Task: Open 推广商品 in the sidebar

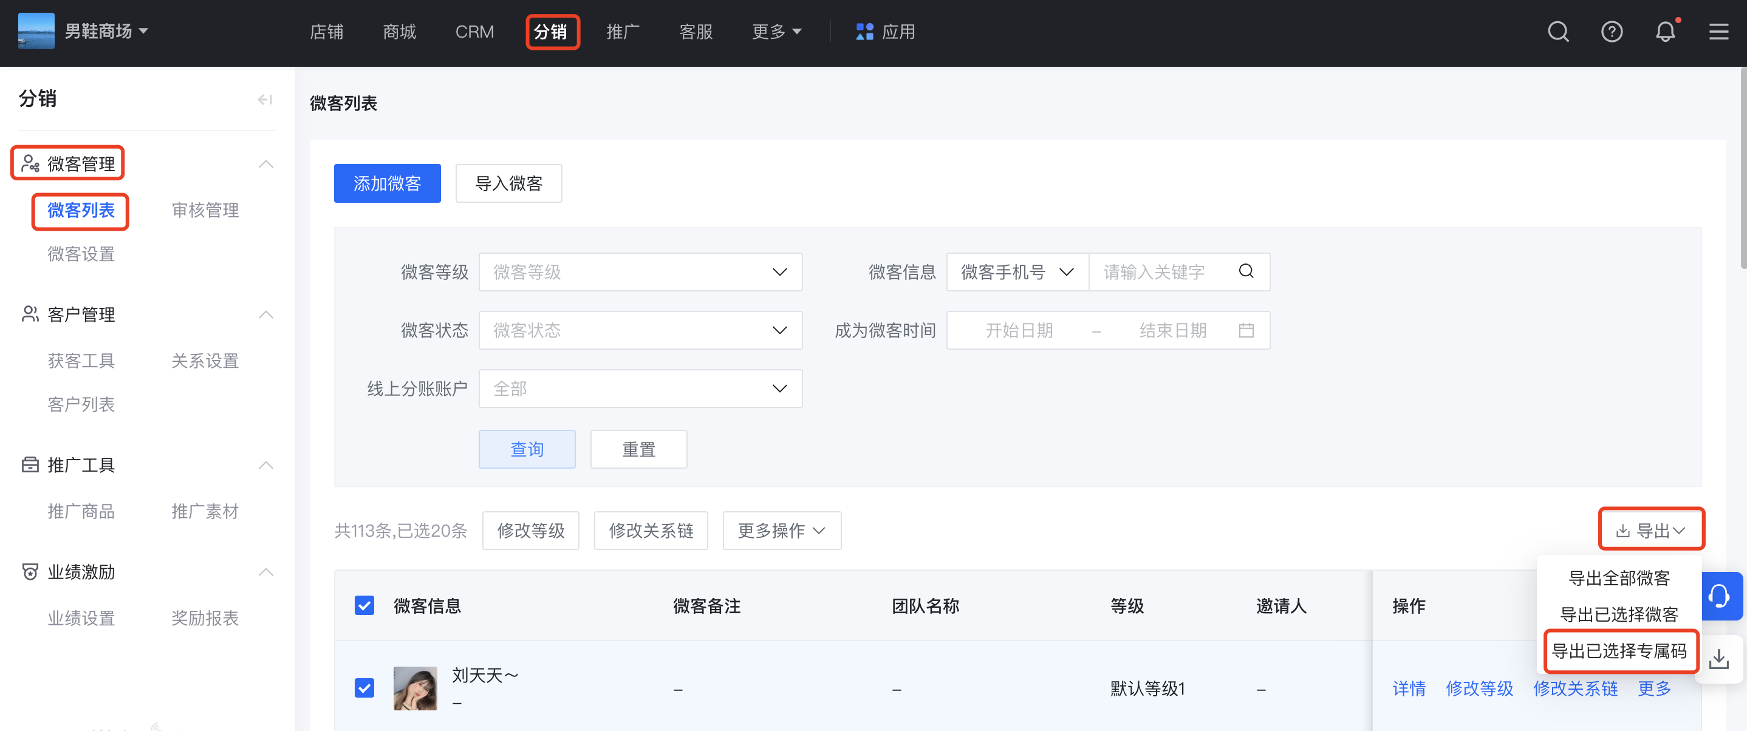Action: 81,511
